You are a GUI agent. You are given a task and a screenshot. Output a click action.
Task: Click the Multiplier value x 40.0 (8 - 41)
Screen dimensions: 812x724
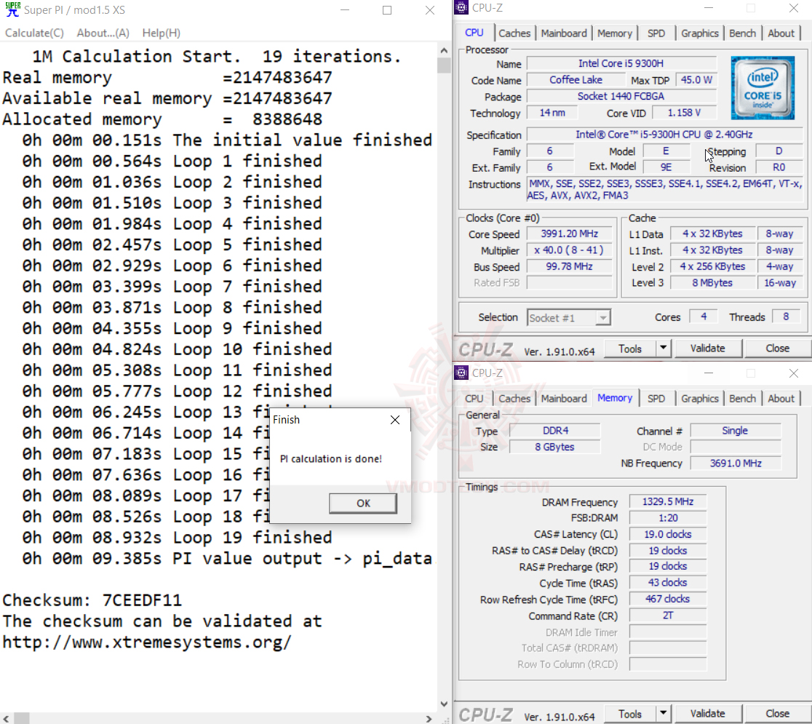click(569, 250)
